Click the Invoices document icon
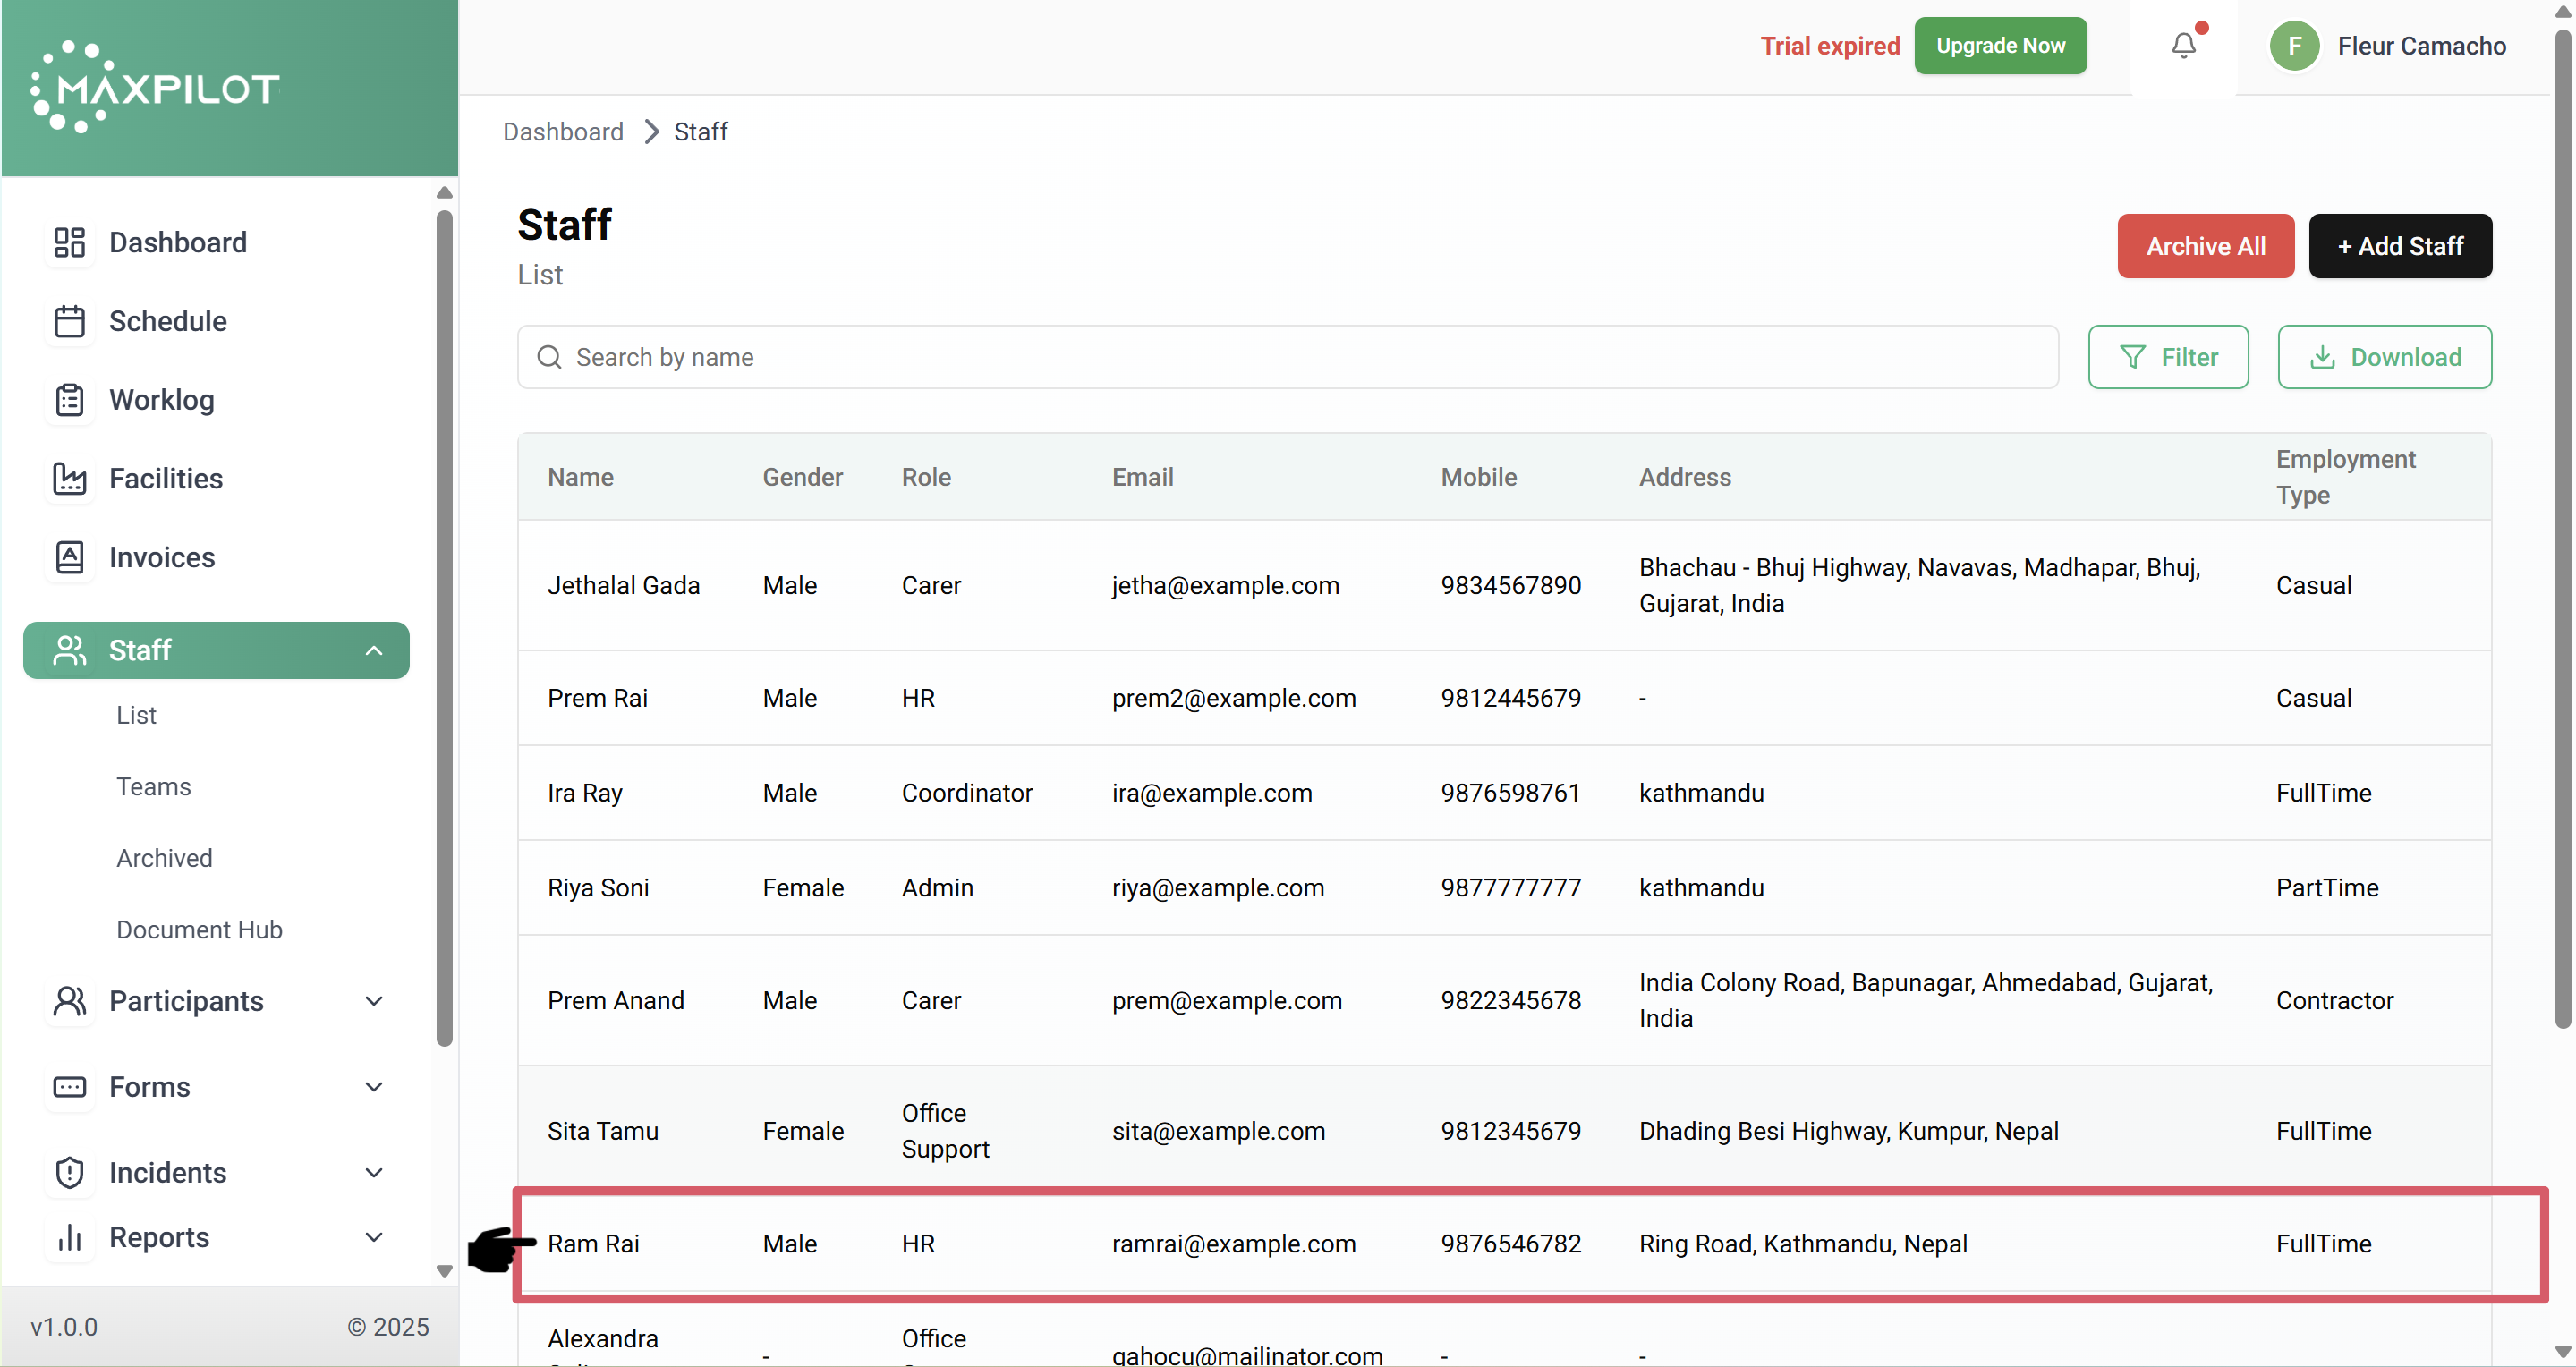 69,557
